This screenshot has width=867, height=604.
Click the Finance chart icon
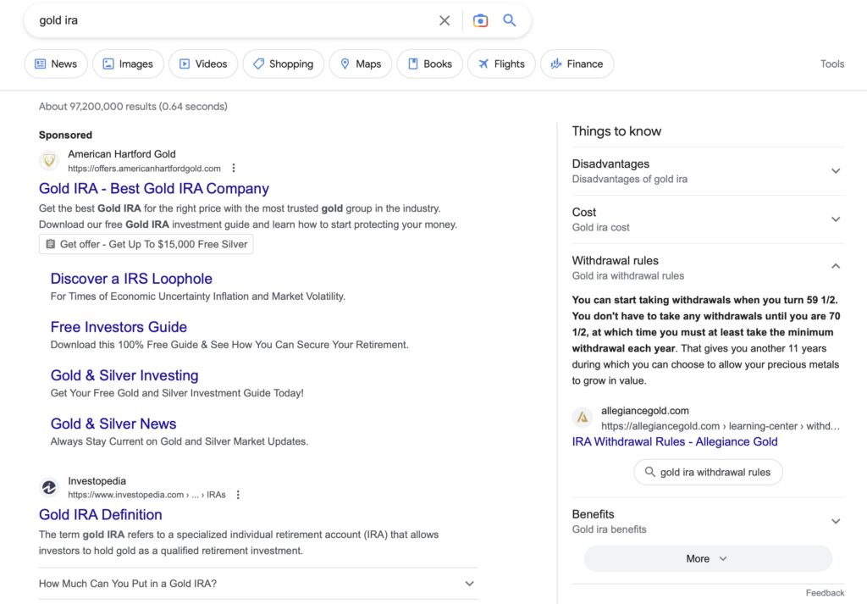tap(556, 64)
